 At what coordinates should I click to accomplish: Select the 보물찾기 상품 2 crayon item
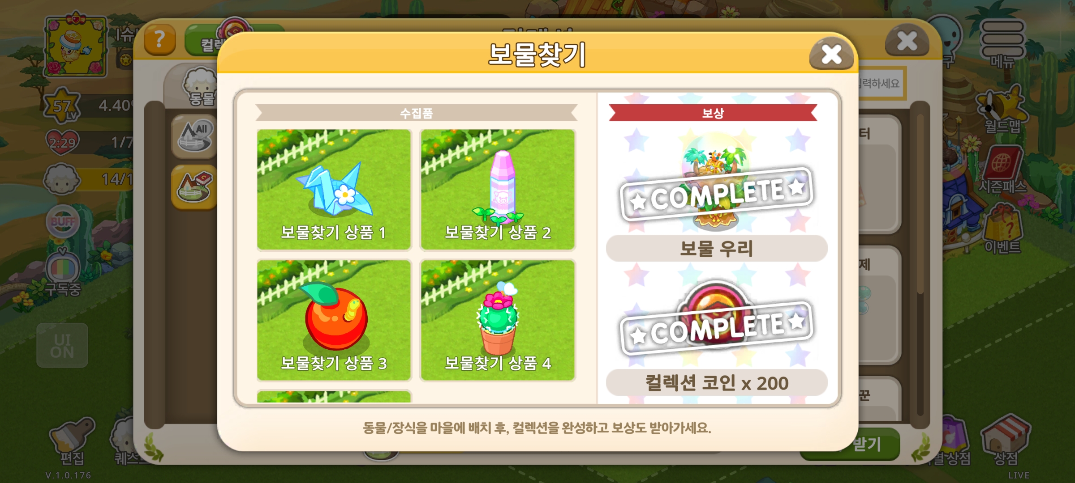(498, 190)
